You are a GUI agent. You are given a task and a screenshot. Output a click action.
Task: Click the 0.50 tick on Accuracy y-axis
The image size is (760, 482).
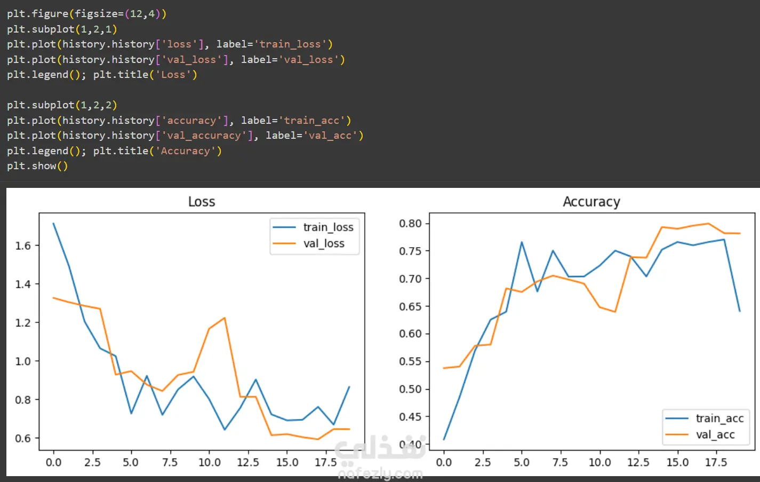click(x=410, y=389)
